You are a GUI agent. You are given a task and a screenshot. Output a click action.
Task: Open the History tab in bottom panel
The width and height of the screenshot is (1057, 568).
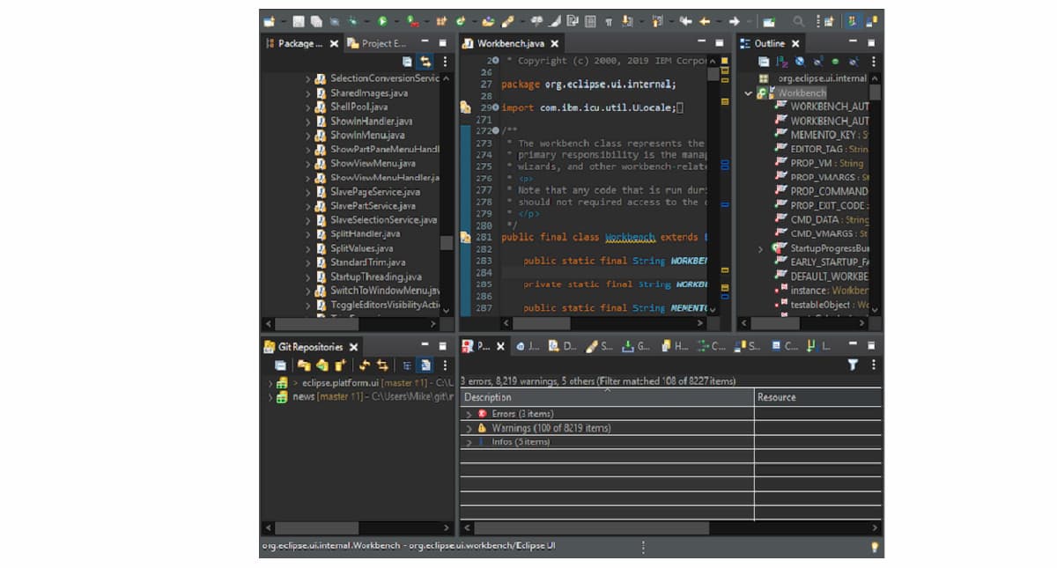coord(676,347)
